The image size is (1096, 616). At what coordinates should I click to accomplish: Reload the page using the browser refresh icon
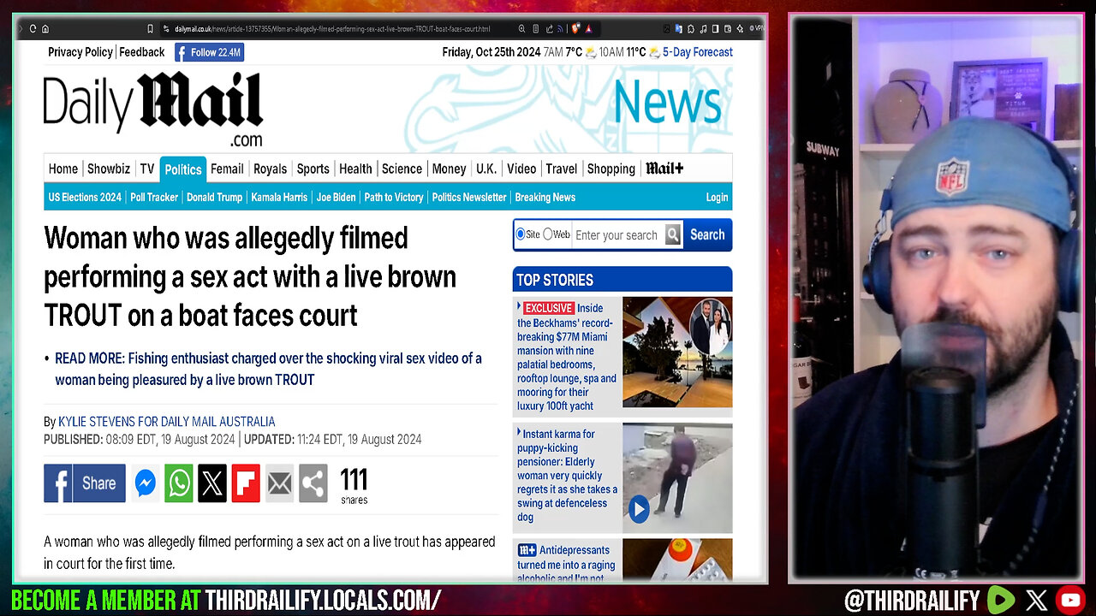(x=33, y=28)
